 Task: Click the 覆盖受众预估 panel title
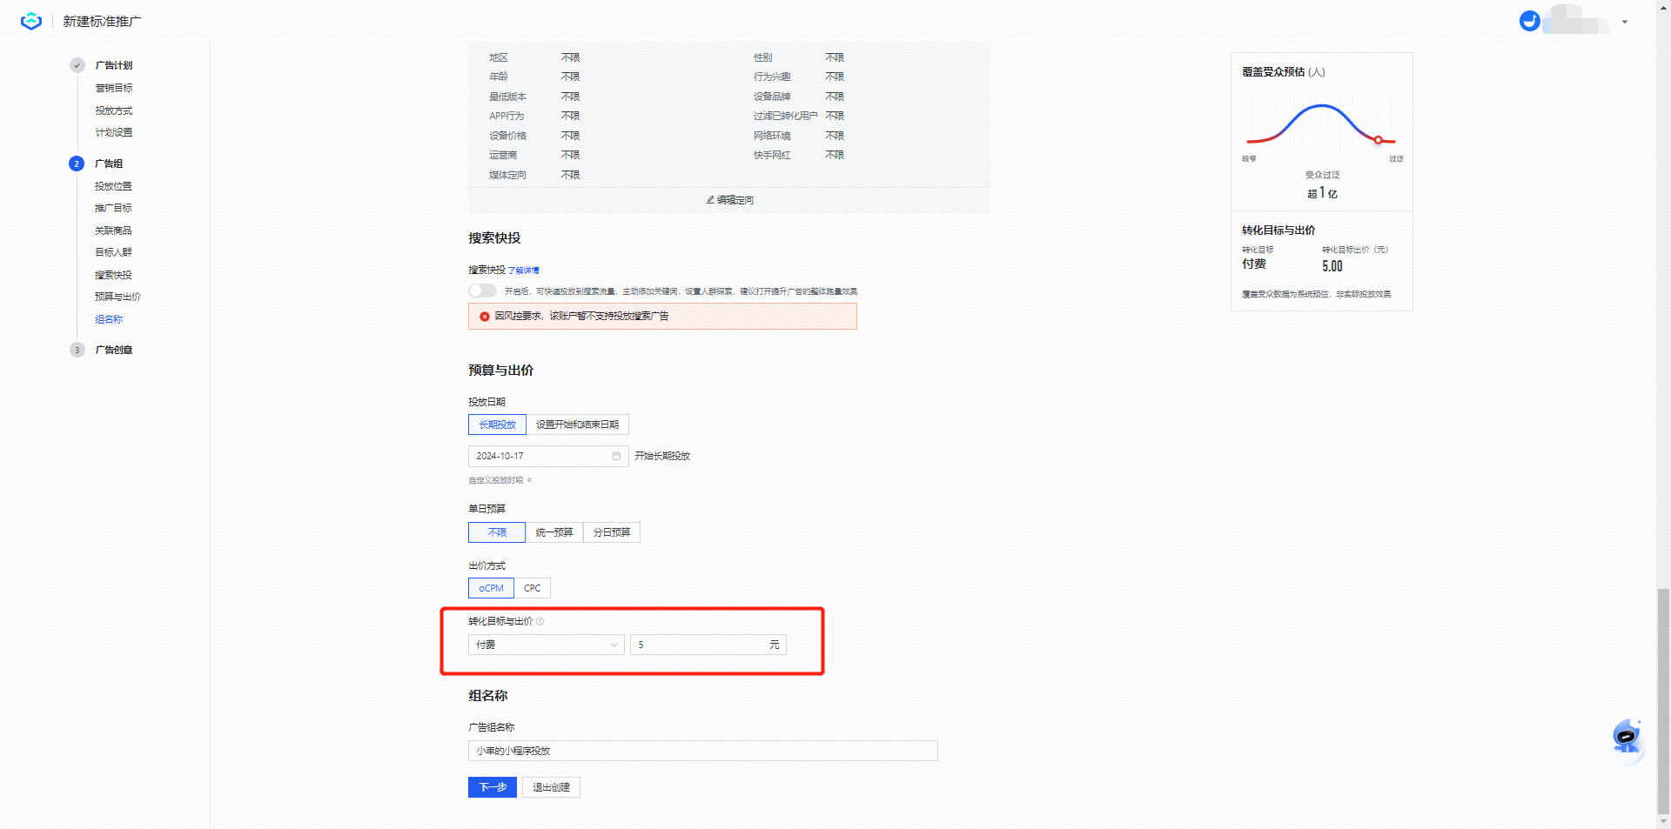point(1283,72)
